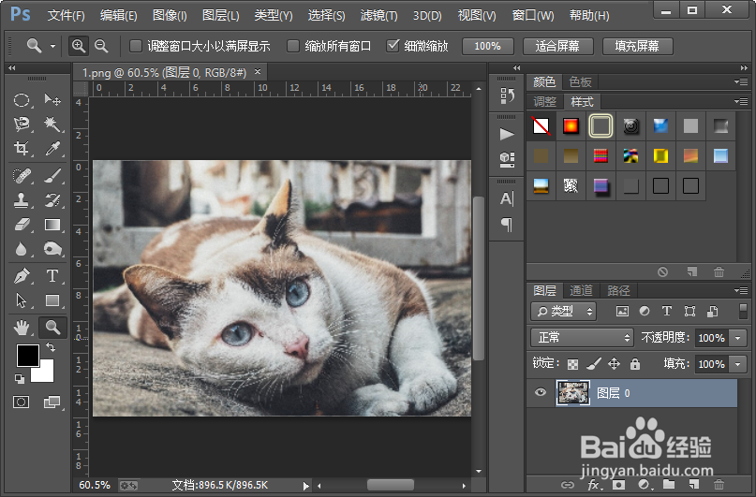Hide 图层 0 with eye icon

point(541,392)
